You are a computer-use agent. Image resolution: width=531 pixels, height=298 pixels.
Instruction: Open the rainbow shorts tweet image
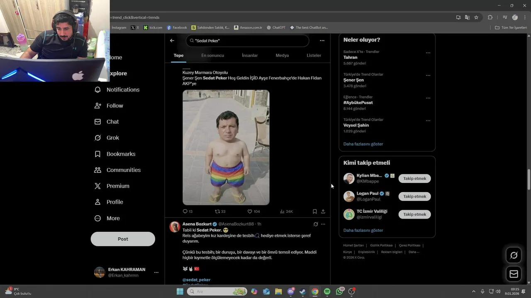point(226,147)
